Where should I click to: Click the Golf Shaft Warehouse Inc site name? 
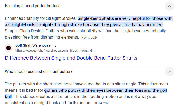[x=36, y=45]
